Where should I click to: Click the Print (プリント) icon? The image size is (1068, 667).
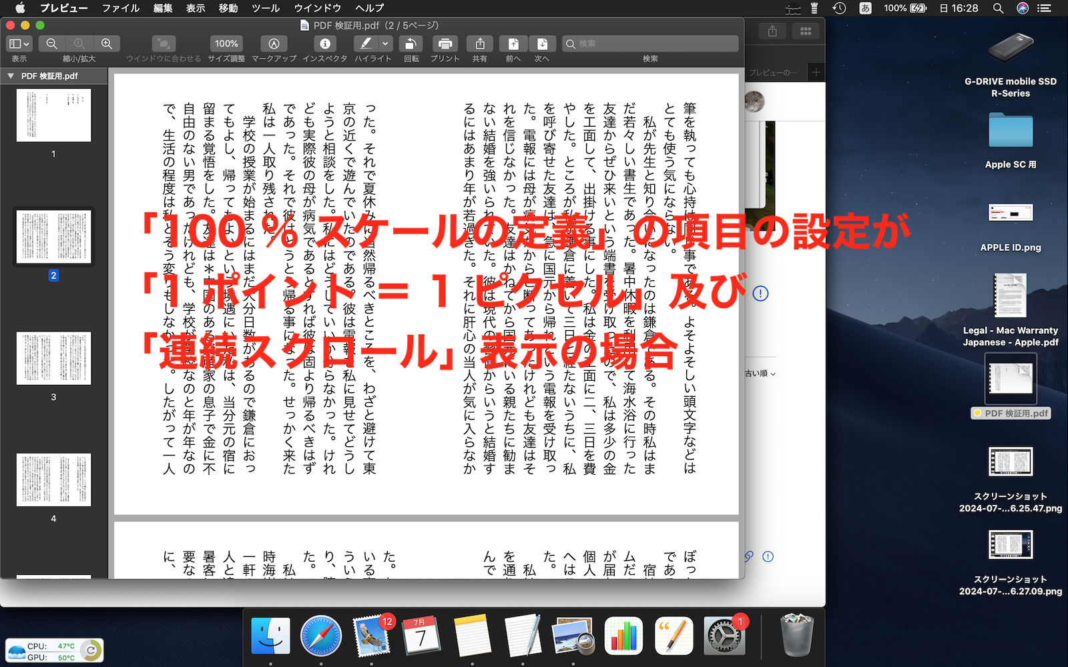pyautogui.click(x=445, y=43)
